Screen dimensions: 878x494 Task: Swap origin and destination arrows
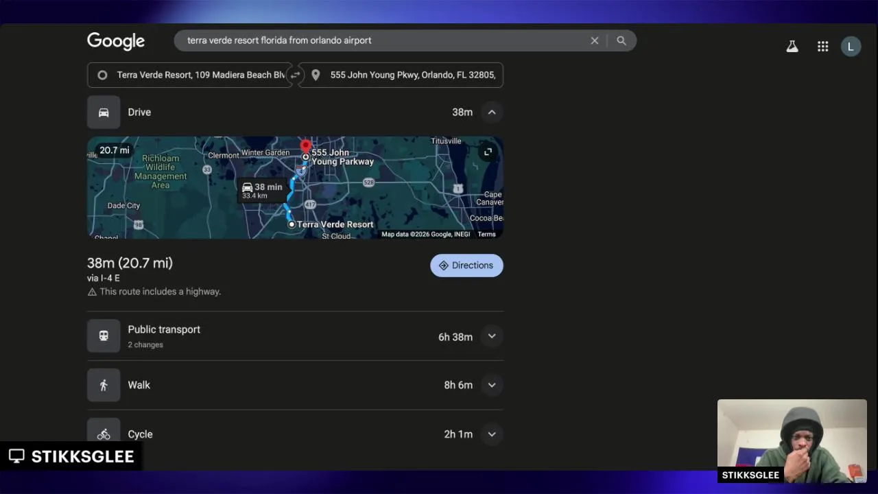296,75
